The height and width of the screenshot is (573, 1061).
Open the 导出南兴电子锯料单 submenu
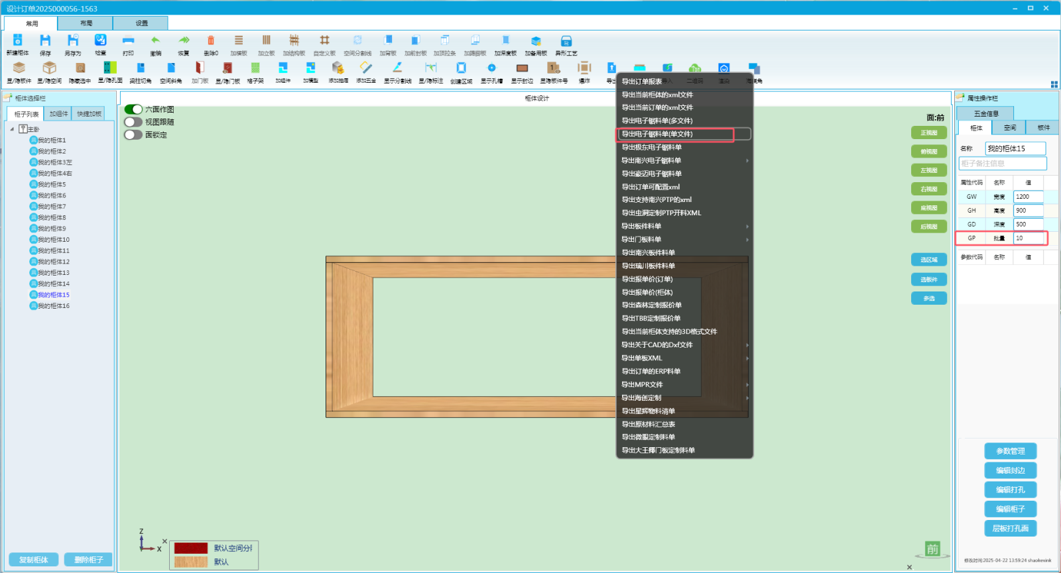(x=684, y=160)
